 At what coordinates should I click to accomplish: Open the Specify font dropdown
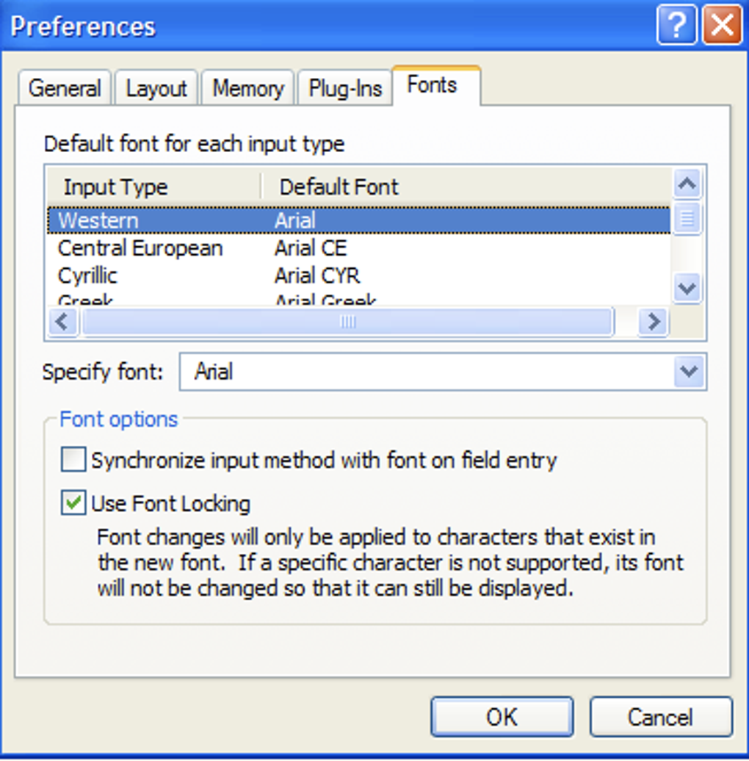click(689, 372)
